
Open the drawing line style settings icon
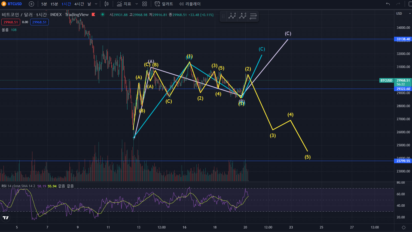click(x=253, y=16)
